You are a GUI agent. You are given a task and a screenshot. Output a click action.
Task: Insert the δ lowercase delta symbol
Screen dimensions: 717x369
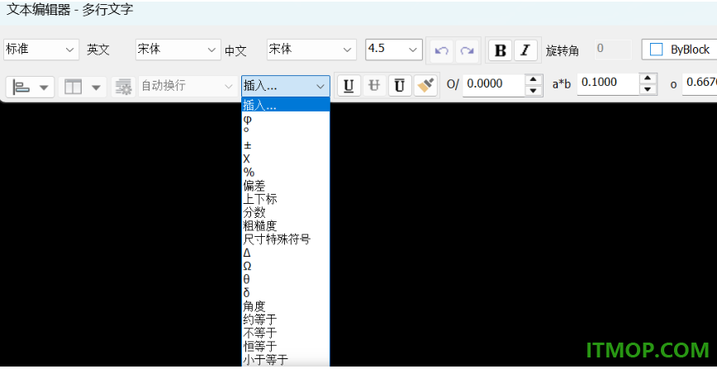(x=285, y=292)
